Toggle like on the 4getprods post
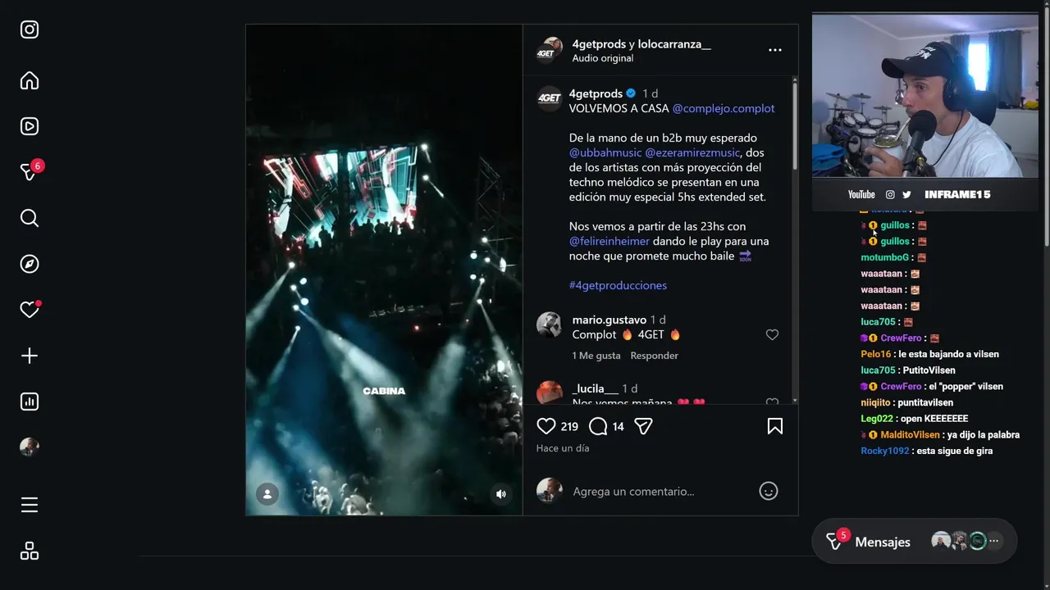 [x=546, y=426]
